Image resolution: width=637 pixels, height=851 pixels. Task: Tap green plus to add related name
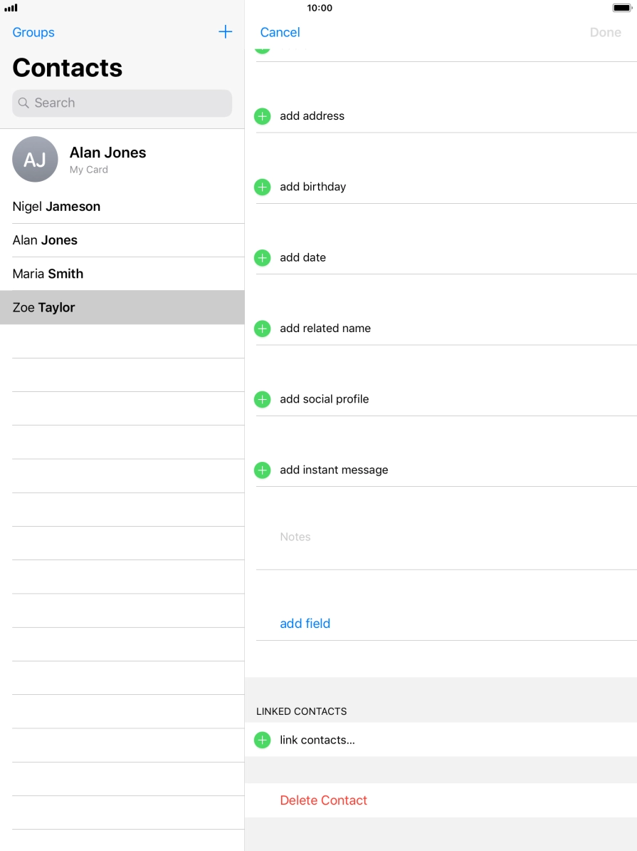pos(262,328)
